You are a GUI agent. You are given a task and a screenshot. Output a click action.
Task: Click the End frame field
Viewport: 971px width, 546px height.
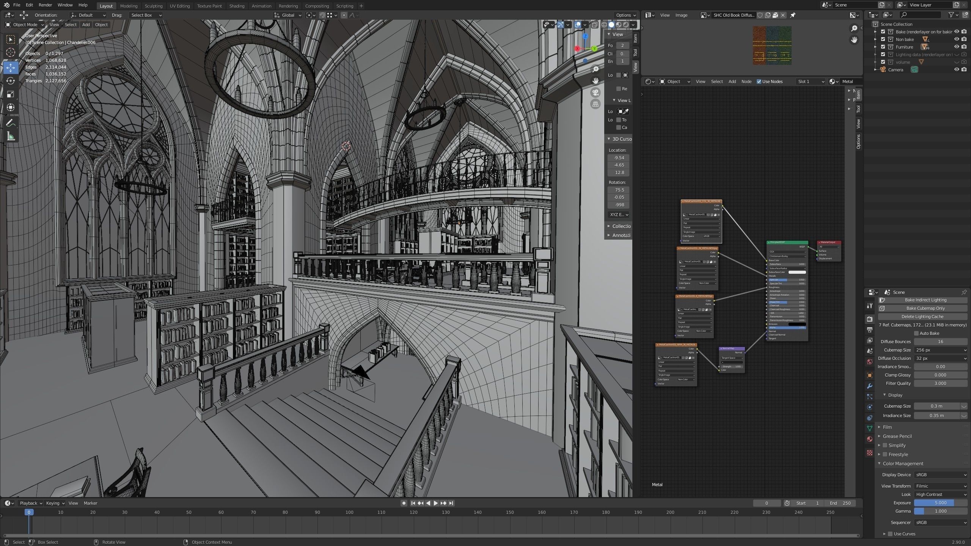point(840,503)
